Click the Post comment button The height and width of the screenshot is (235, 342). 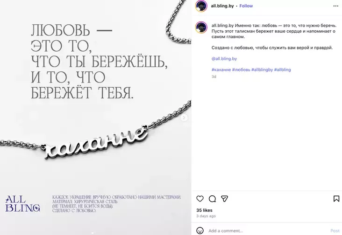(335, 231)
